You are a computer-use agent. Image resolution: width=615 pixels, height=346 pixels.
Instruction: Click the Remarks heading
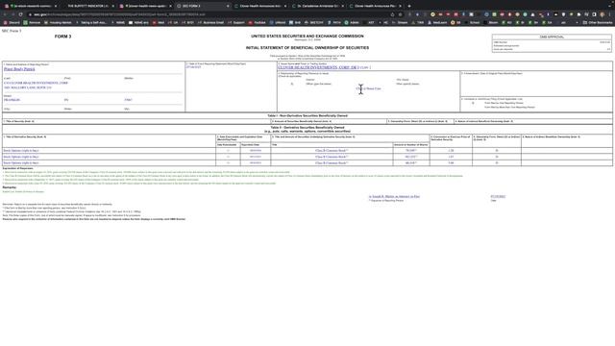[10, 187]
